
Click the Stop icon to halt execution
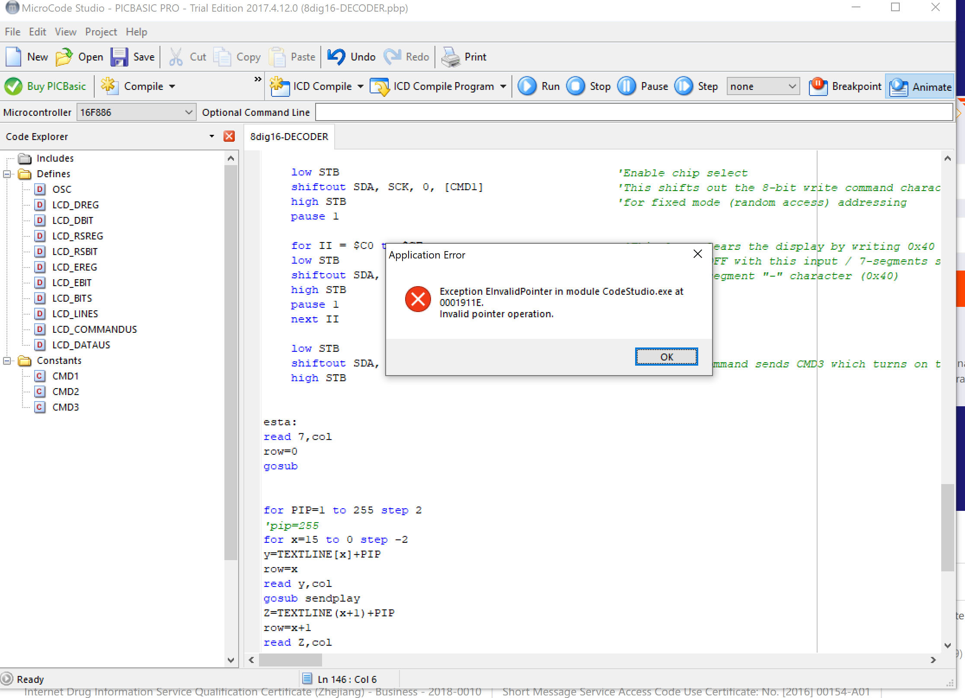click(577, 86)
